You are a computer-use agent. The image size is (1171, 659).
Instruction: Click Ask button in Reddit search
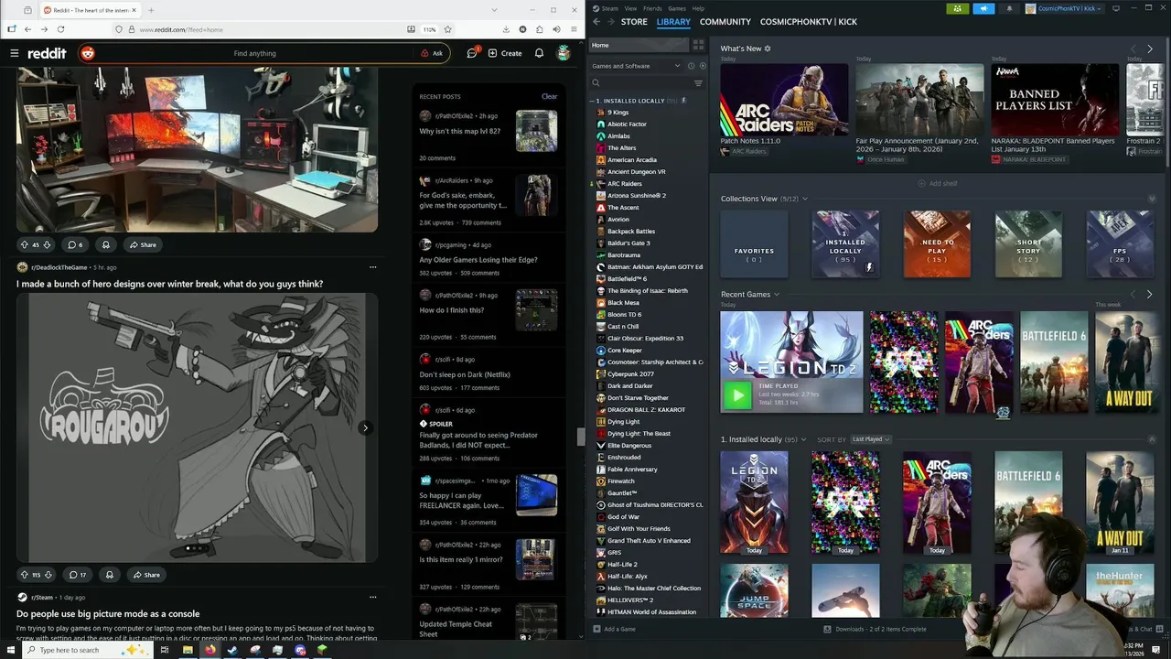[432, 53]
